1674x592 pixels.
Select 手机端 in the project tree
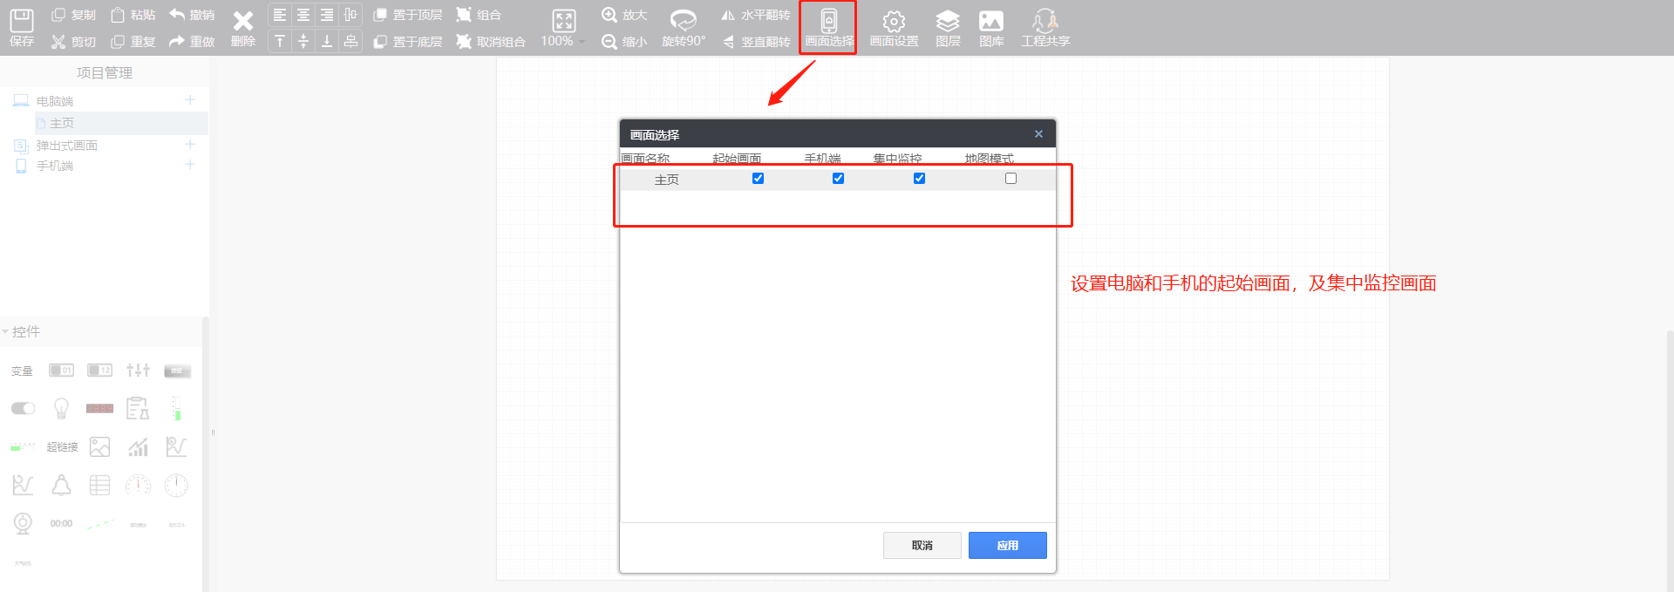point(55,166)
